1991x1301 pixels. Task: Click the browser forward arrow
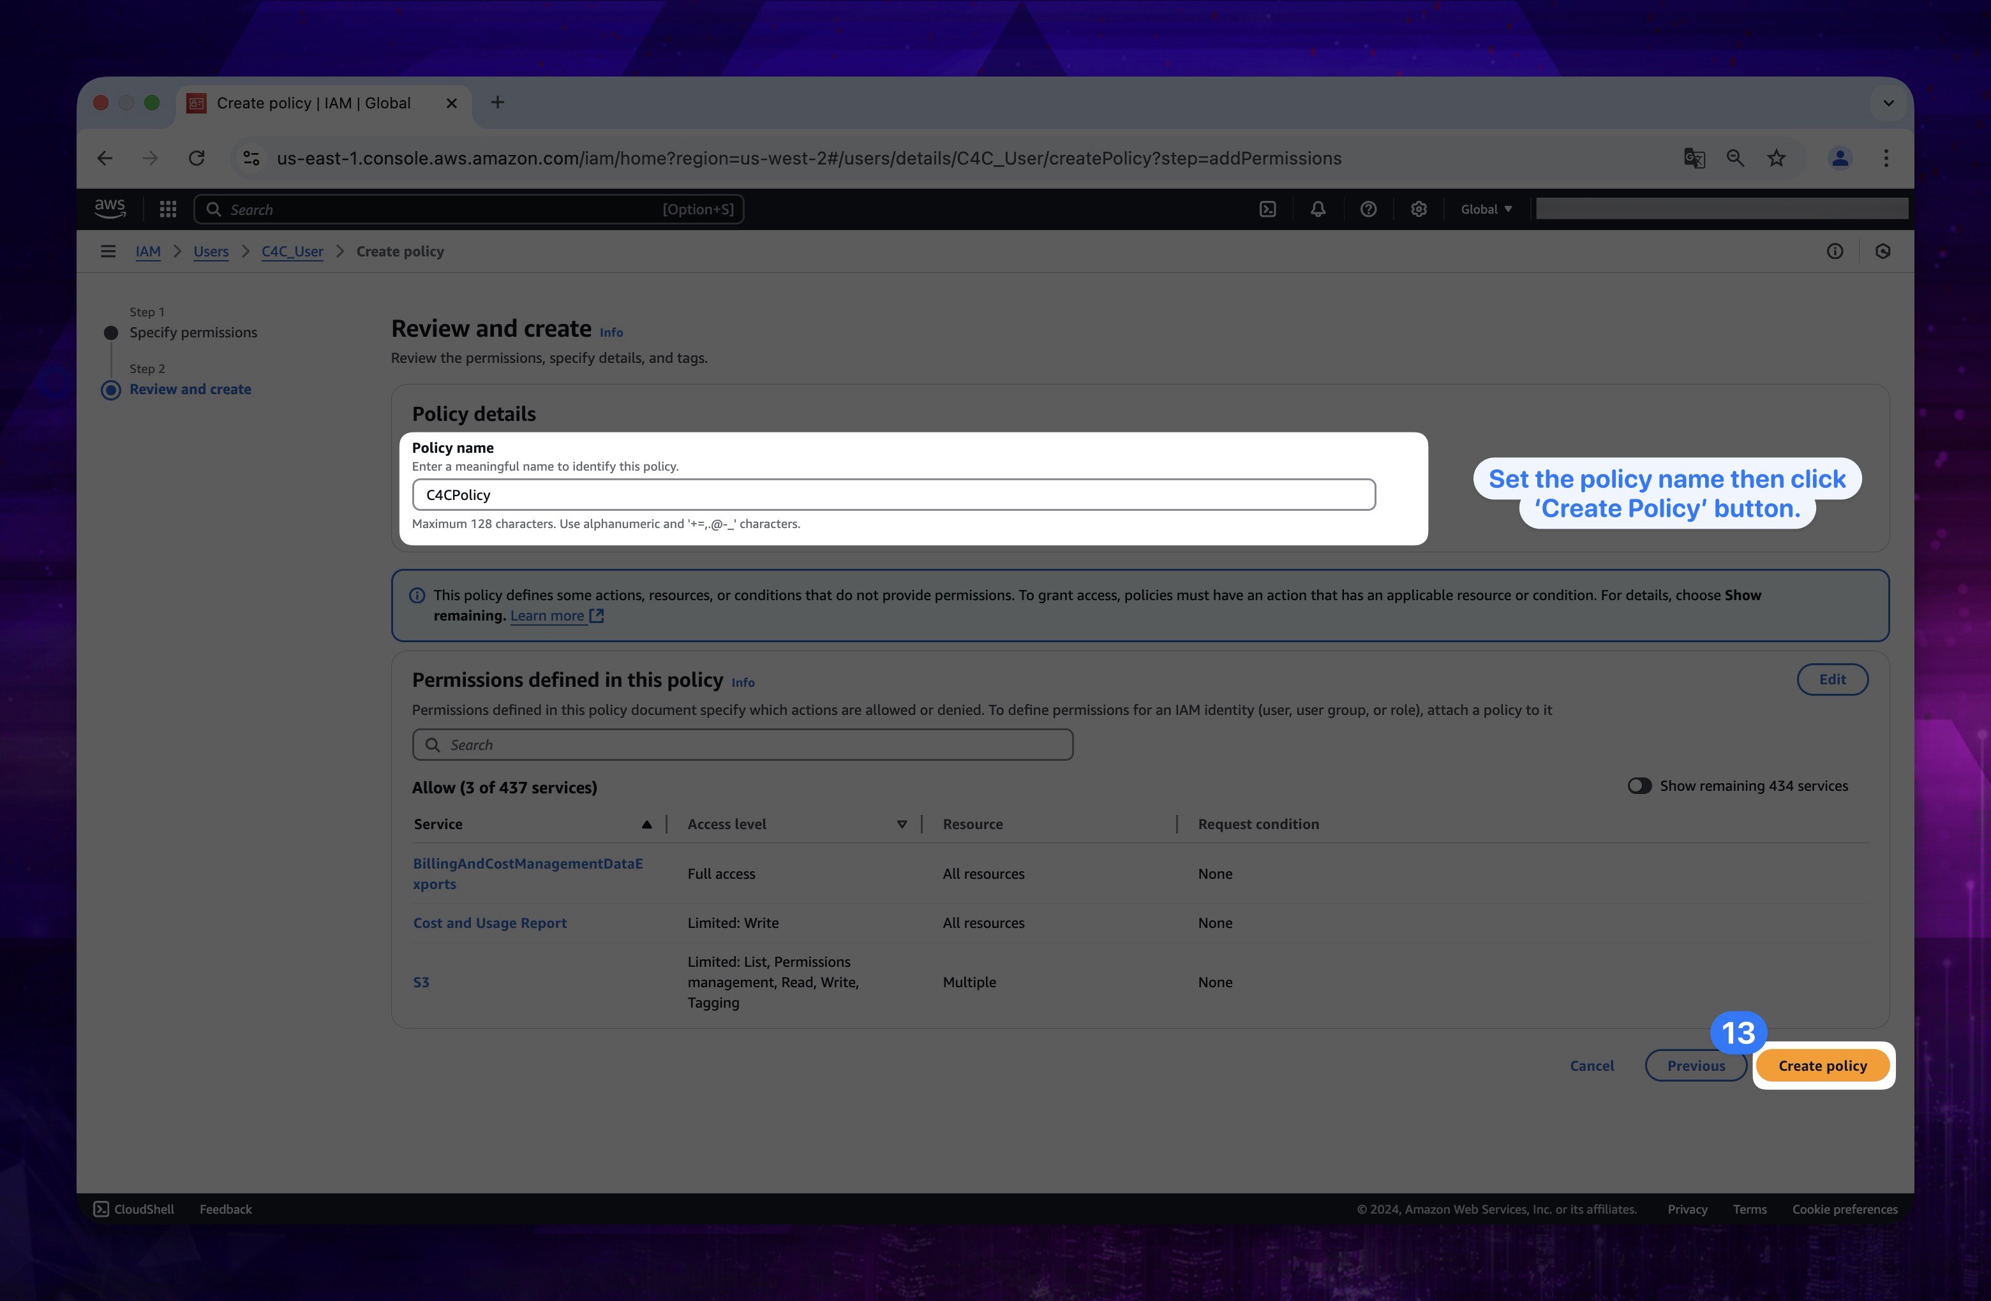coord(150,158)
